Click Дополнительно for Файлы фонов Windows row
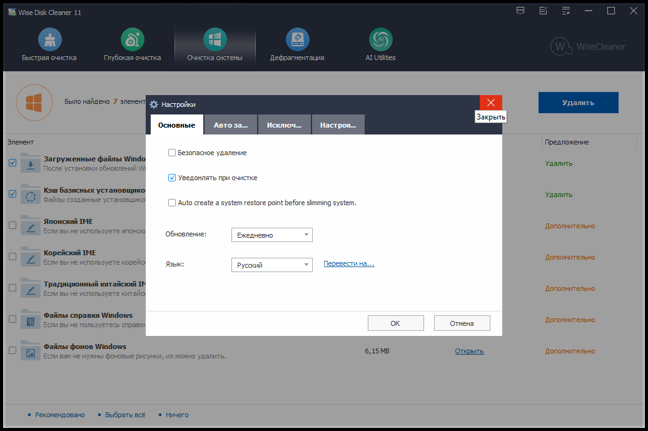This screenshot has height=431, width=648. [570, 351]
